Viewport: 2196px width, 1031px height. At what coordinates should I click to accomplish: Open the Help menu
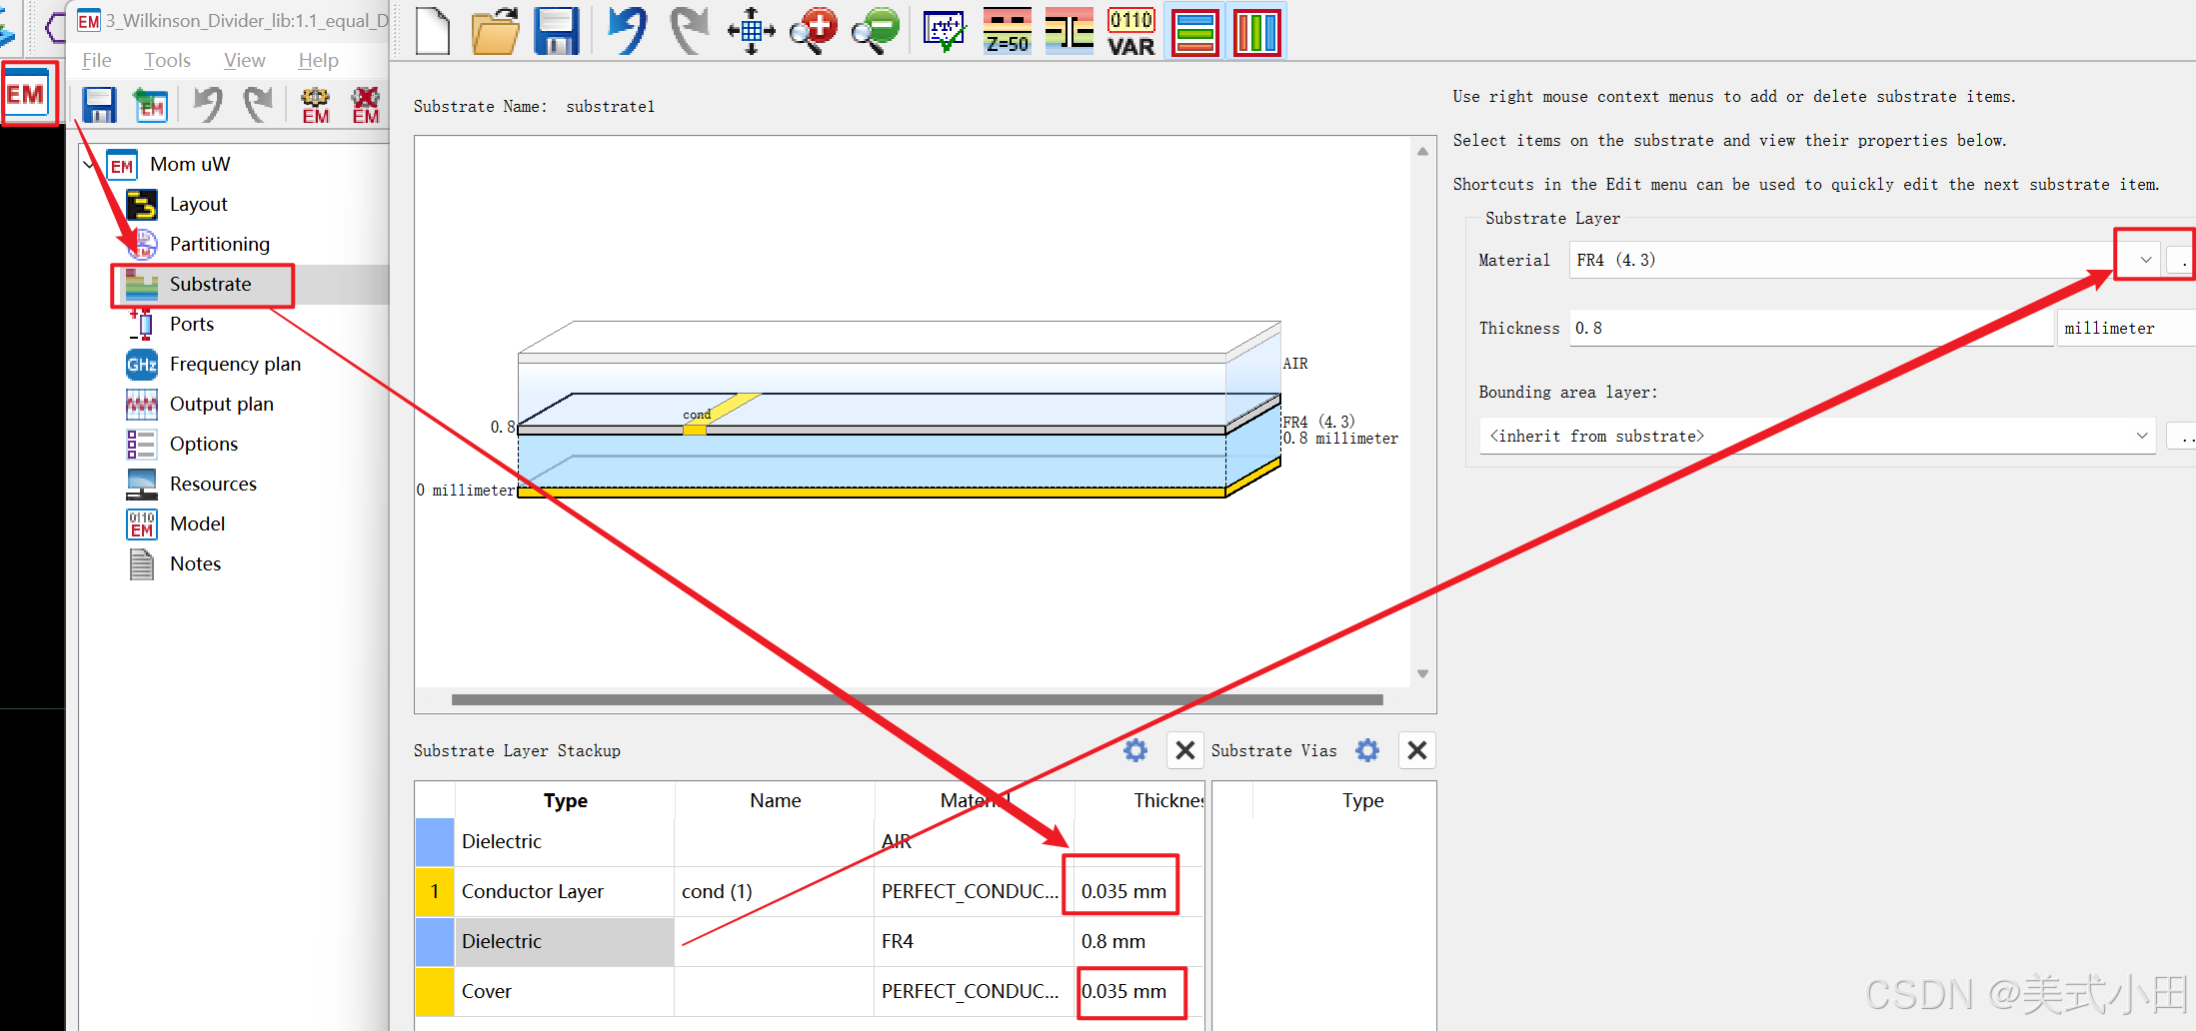[318, 60]
